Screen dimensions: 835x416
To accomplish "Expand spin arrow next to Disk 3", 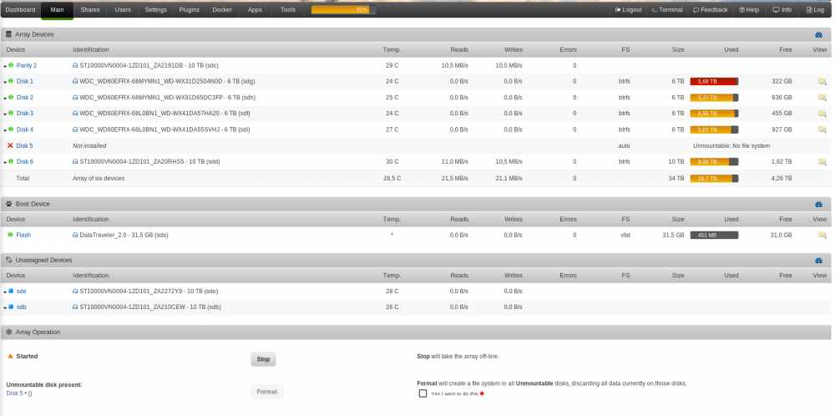I will 5,114.
